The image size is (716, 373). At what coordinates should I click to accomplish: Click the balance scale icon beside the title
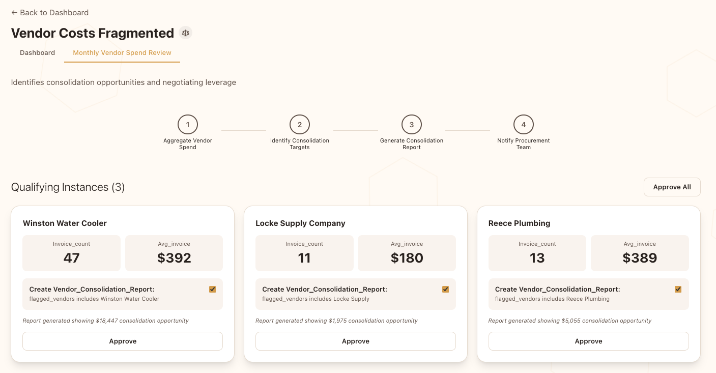tap(185, 33)
